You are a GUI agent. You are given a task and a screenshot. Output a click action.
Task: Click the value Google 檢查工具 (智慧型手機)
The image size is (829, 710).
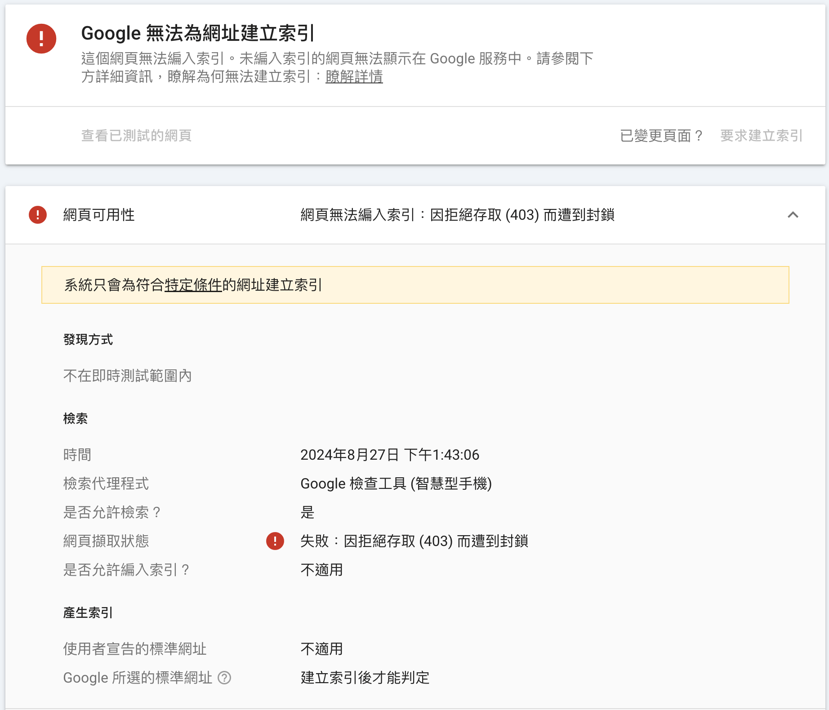coord(396,484)
